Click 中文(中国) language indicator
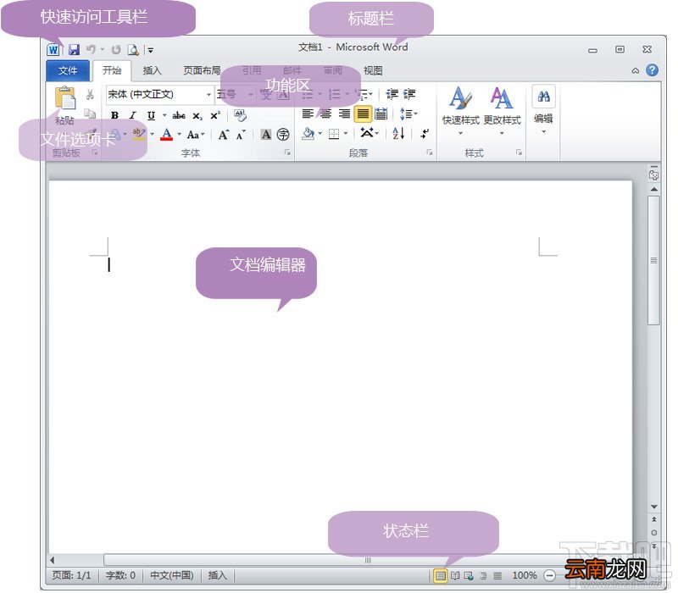This screenshot has width=678, height=593. coord(172,575)
